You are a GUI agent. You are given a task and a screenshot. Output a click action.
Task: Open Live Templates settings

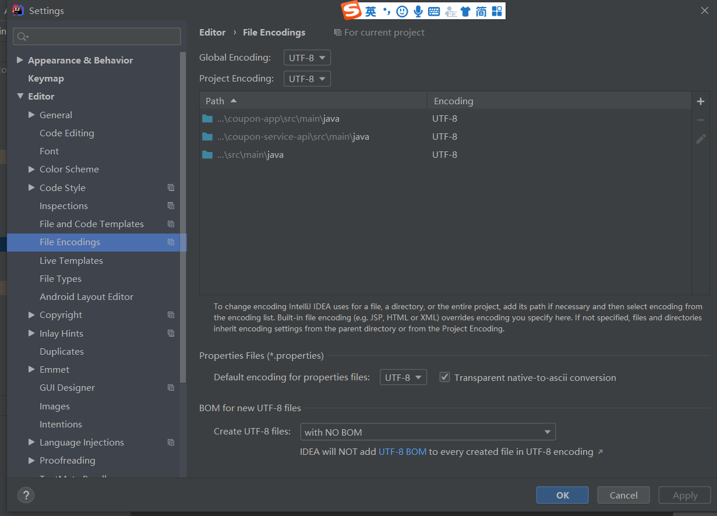[71, 260]
